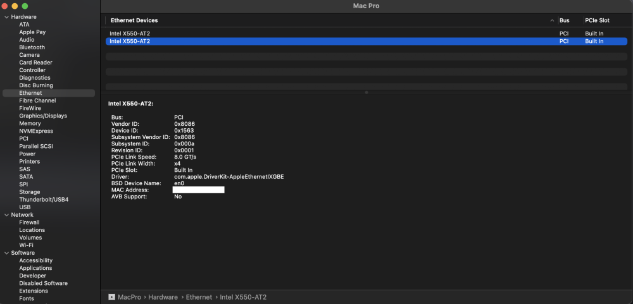Screen dimensions: 633x304
Task: Click the Revision ID value 0x0001
Action: (184, 150)
